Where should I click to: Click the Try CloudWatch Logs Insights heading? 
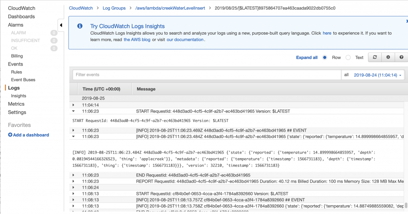pos(127,26)
